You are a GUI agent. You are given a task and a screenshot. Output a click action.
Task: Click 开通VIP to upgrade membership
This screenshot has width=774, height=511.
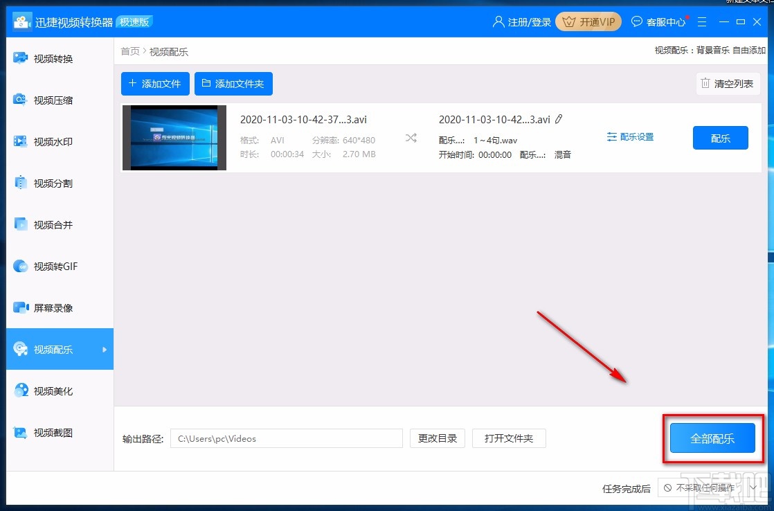(588, 21)
